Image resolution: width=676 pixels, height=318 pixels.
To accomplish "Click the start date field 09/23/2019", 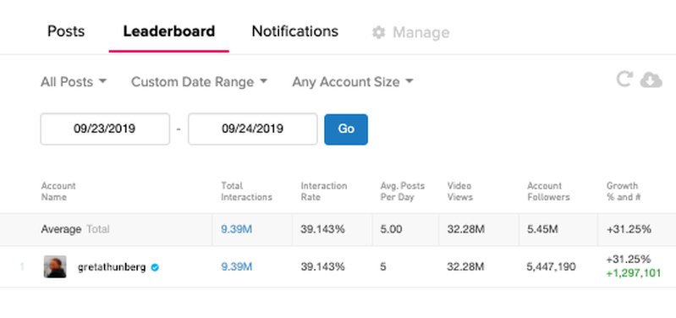I will click(x=105, y=129).
